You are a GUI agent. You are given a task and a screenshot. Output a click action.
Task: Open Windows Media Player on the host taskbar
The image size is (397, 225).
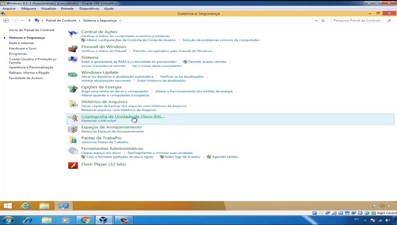tap(65, 220)
